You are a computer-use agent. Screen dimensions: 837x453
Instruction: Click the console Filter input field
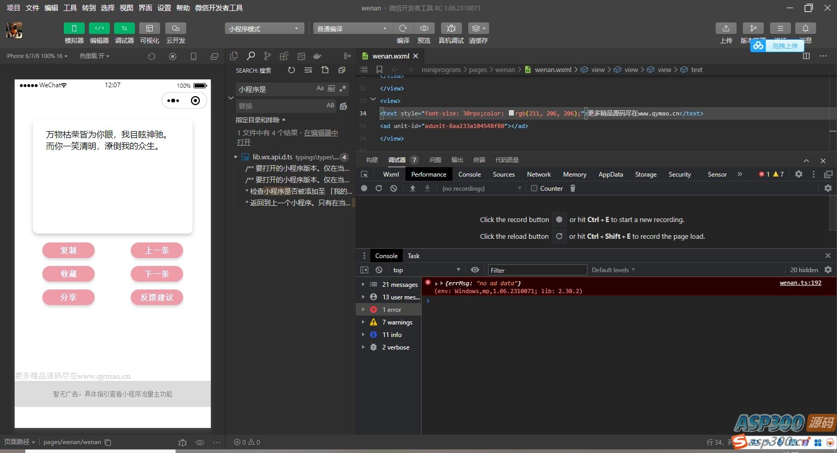pyautogui.click(x=537, y=270)
